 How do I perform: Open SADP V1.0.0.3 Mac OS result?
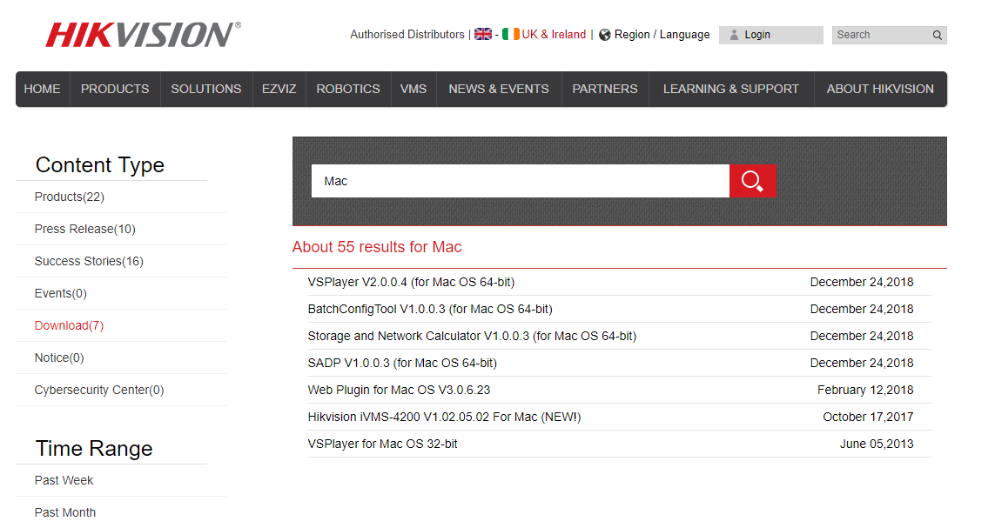point(402,363)
